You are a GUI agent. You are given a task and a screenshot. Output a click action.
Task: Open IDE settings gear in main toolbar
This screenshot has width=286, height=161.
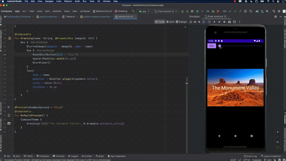pos(279,11)
